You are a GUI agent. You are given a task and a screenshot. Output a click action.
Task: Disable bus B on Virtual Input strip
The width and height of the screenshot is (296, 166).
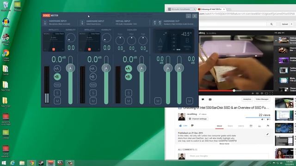click(x=129, y=77)
